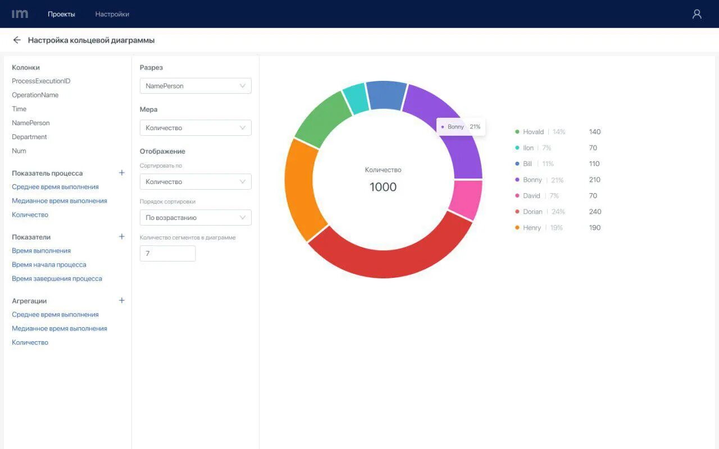Open the Настройки tab

pos(112,14)
